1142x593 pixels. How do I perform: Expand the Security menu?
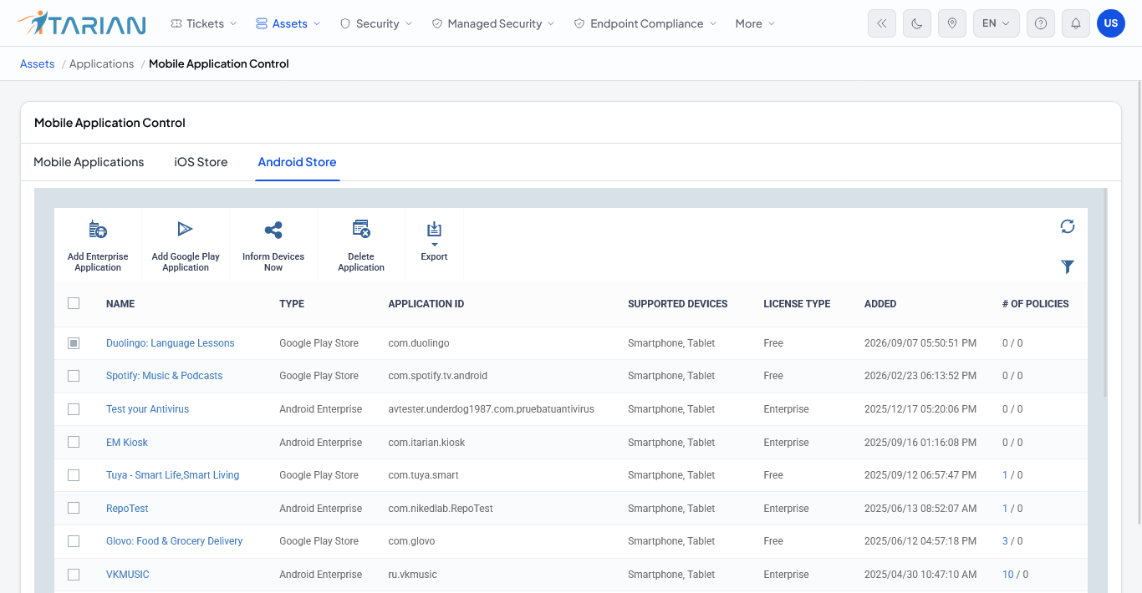point(376,23)
